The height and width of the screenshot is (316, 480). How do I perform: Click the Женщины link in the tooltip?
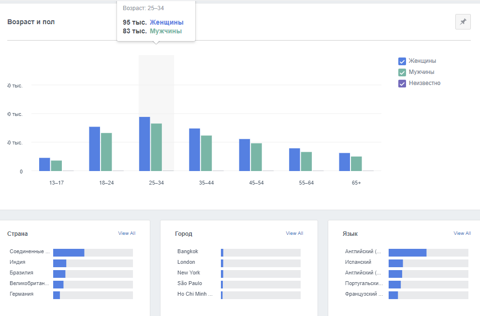166,23
